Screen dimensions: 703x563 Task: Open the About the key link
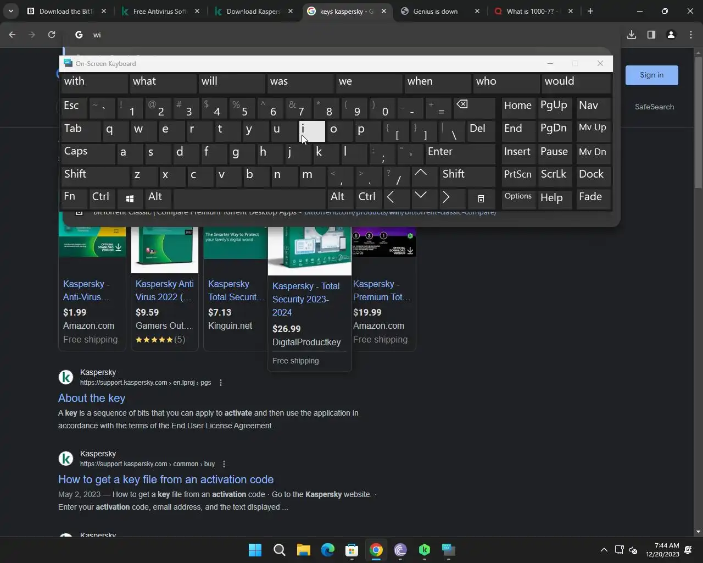click(x=92, y=398)
